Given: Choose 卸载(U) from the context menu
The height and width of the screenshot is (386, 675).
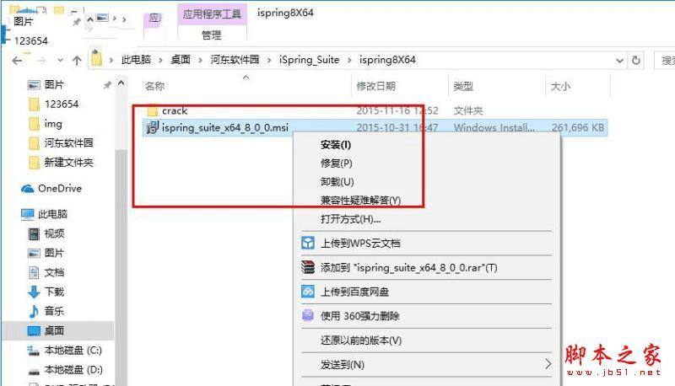Looking at the screenshot, I should click(337, 182).
